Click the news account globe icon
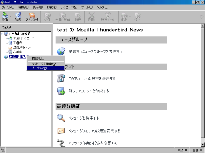This screenshot has width=205, height=153. click(x=6, y=56)
